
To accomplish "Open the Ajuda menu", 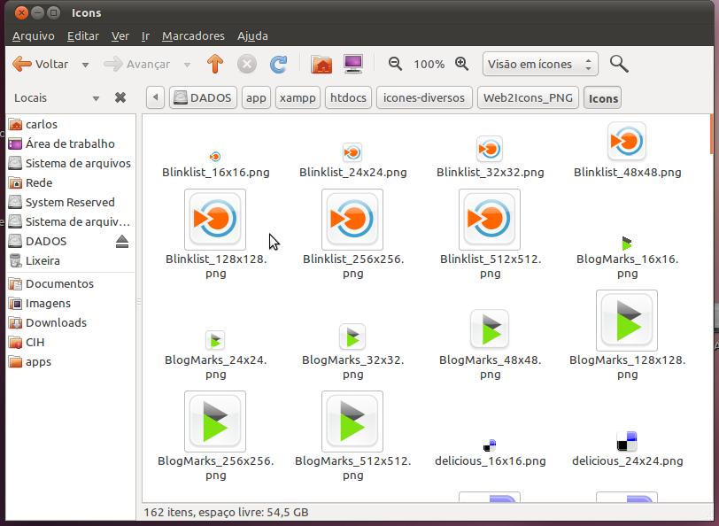I will [x=252, y=35].
